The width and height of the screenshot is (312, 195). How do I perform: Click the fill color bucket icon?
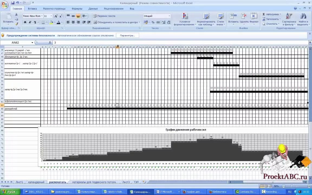pyautogui.click(x=51, y=22)
